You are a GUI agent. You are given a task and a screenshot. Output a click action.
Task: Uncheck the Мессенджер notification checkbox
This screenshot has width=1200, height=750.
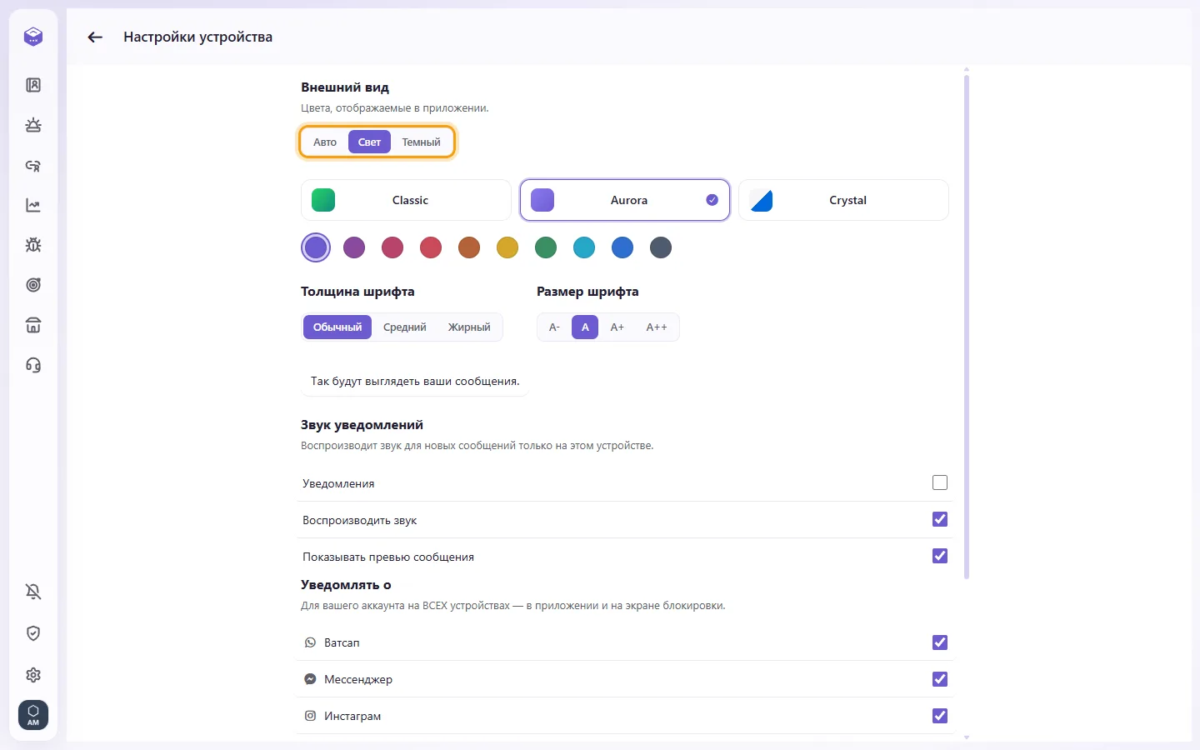[940, 679]
